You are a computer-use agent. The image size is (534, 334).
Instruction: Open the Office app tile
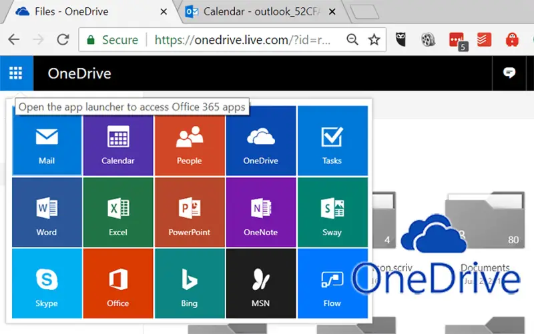[x=118, y=283]
